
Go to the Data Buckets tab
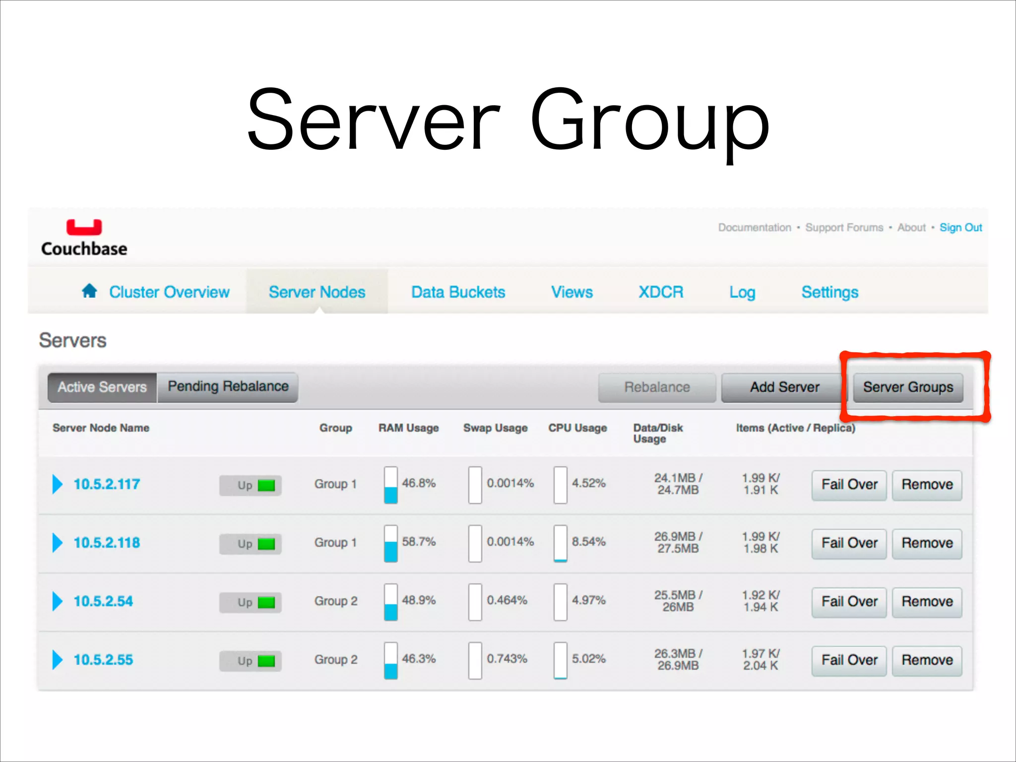coord(458,292)
